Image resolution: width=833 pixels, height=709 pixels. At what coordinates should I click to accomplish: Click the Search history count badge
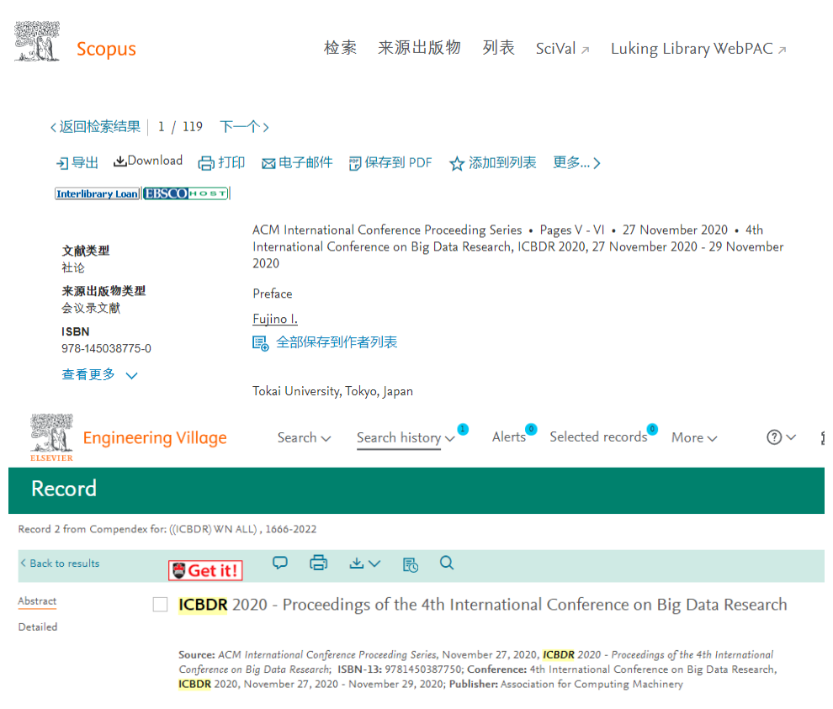click(x=463, y=429)
